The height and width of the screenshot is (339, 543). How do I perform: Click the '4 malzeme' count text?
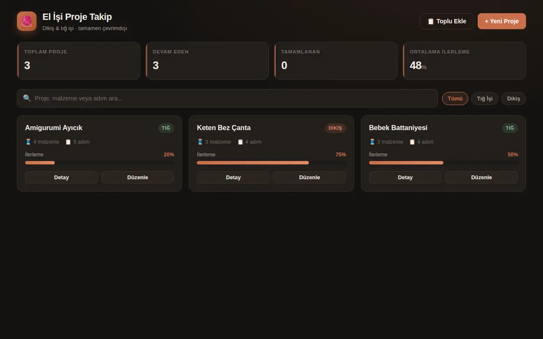[x=46, y=142]
